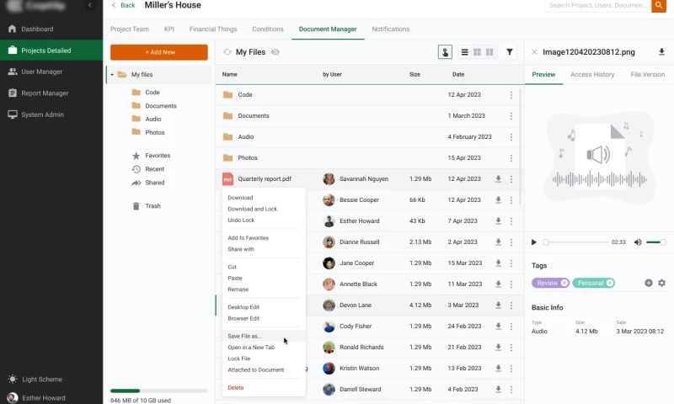Open the file filter funnel
The width and height of the screenshot is (674, 404).
point(510,52)
